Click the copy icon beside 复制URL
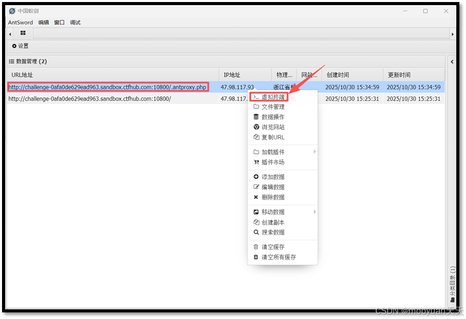 coord(256,137)
